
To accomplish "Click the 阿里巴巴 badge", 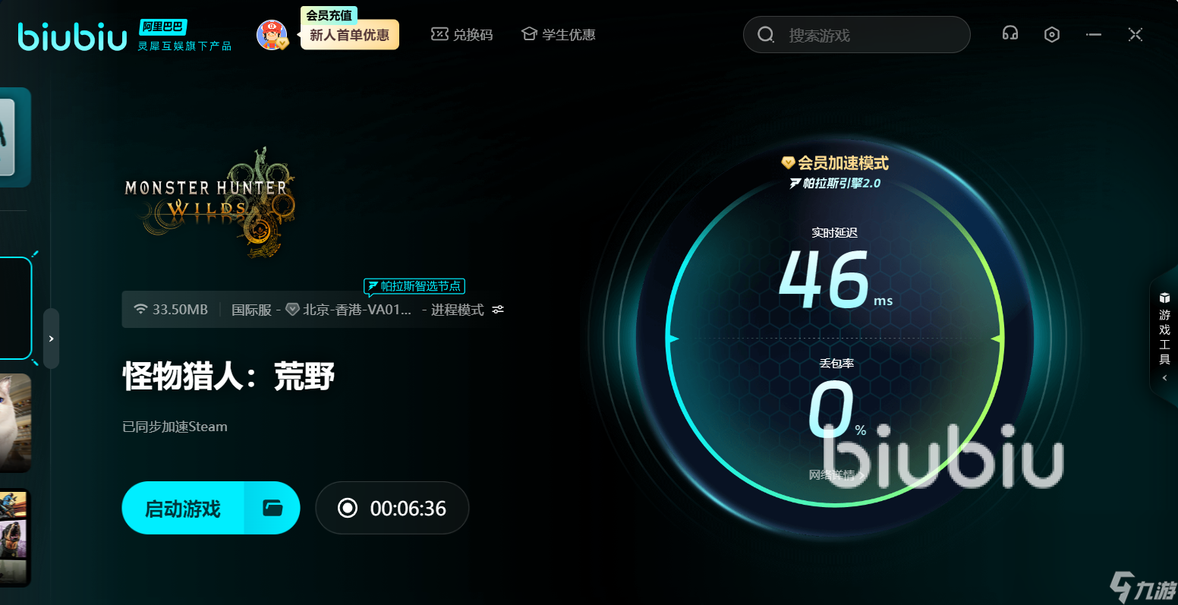I will click(163, 27).
